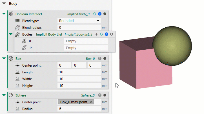Click the body icon for item 0
204x114 pixels.
[x=24, y=41]
